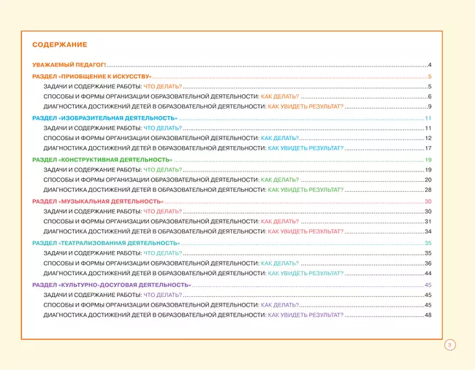
Task: Click the 'СОДЕРЖАНИЕ' heading
Action: coord(60,45)
